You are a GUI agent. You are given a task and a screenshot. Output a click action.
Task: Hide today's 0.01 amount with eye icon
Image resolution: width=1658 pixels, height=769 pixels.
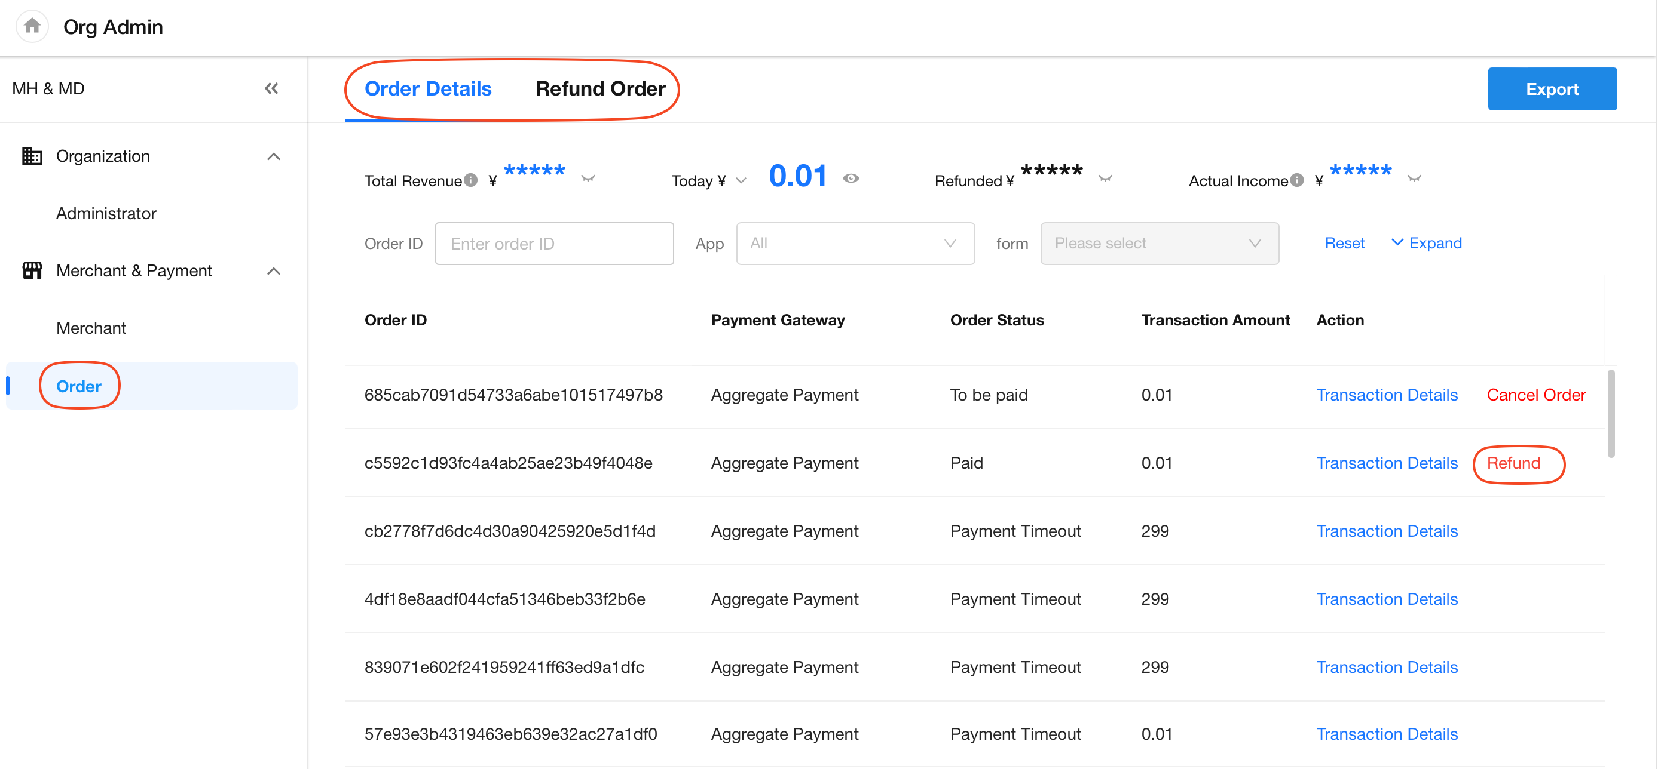coord(851,179)
